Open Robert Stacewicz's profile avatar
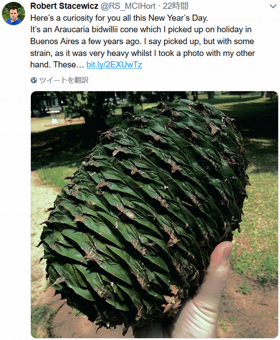The height and width of the screenshot is (340, 280). 13,13
